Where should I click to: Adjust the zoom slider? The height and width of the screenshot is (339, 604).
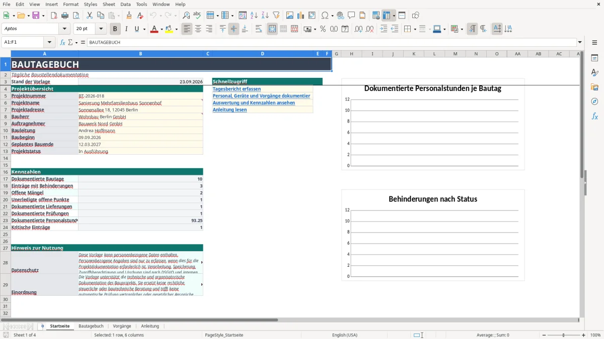pos(564,335)
